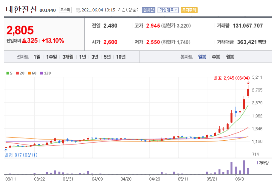Click the 하한가 1,740 text
This screenshot has width=272, height=184.
(x=176, y=42)
